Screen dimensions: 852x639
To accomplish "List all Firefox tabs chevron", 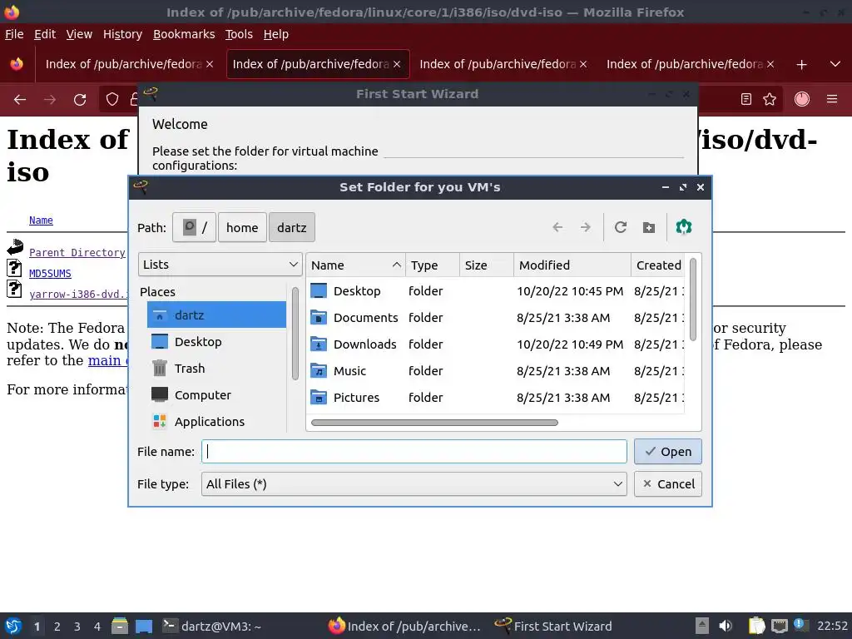I will point(835,64).
